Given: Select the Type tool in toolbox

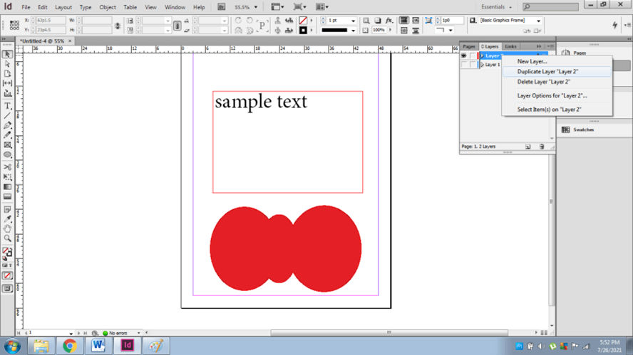Looking at the screenshot, I should [x=8, y=105].
